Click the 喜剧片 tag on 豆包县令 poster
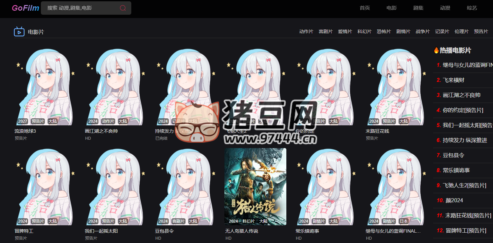493x243 pixels. click(179, 221)
